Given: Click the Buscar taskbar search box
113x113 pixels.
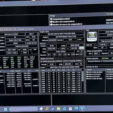Looking at the screenshot, I should [23, 109].
